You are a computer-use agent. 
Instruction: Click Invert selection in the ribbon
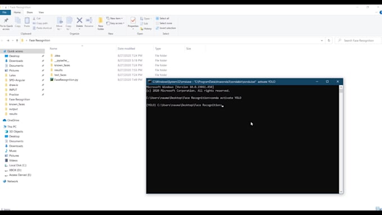166,28
